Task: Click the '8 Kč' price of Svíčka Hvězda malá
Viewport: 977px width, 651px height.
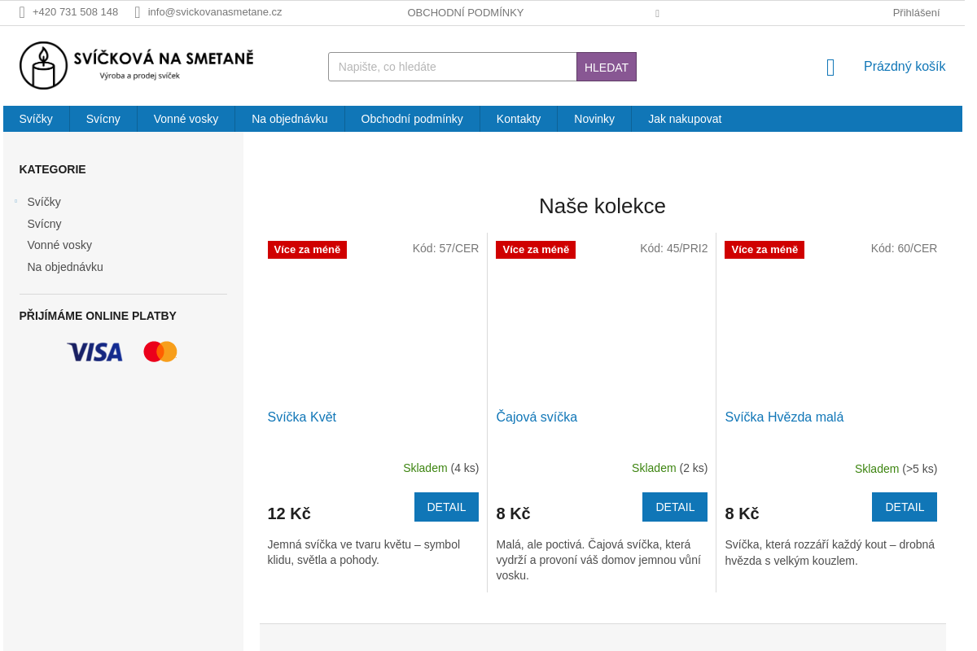Action: 742,513
